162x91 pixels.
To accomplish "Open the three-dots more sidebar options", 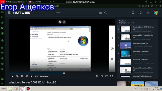I will (x=2, y=84).
